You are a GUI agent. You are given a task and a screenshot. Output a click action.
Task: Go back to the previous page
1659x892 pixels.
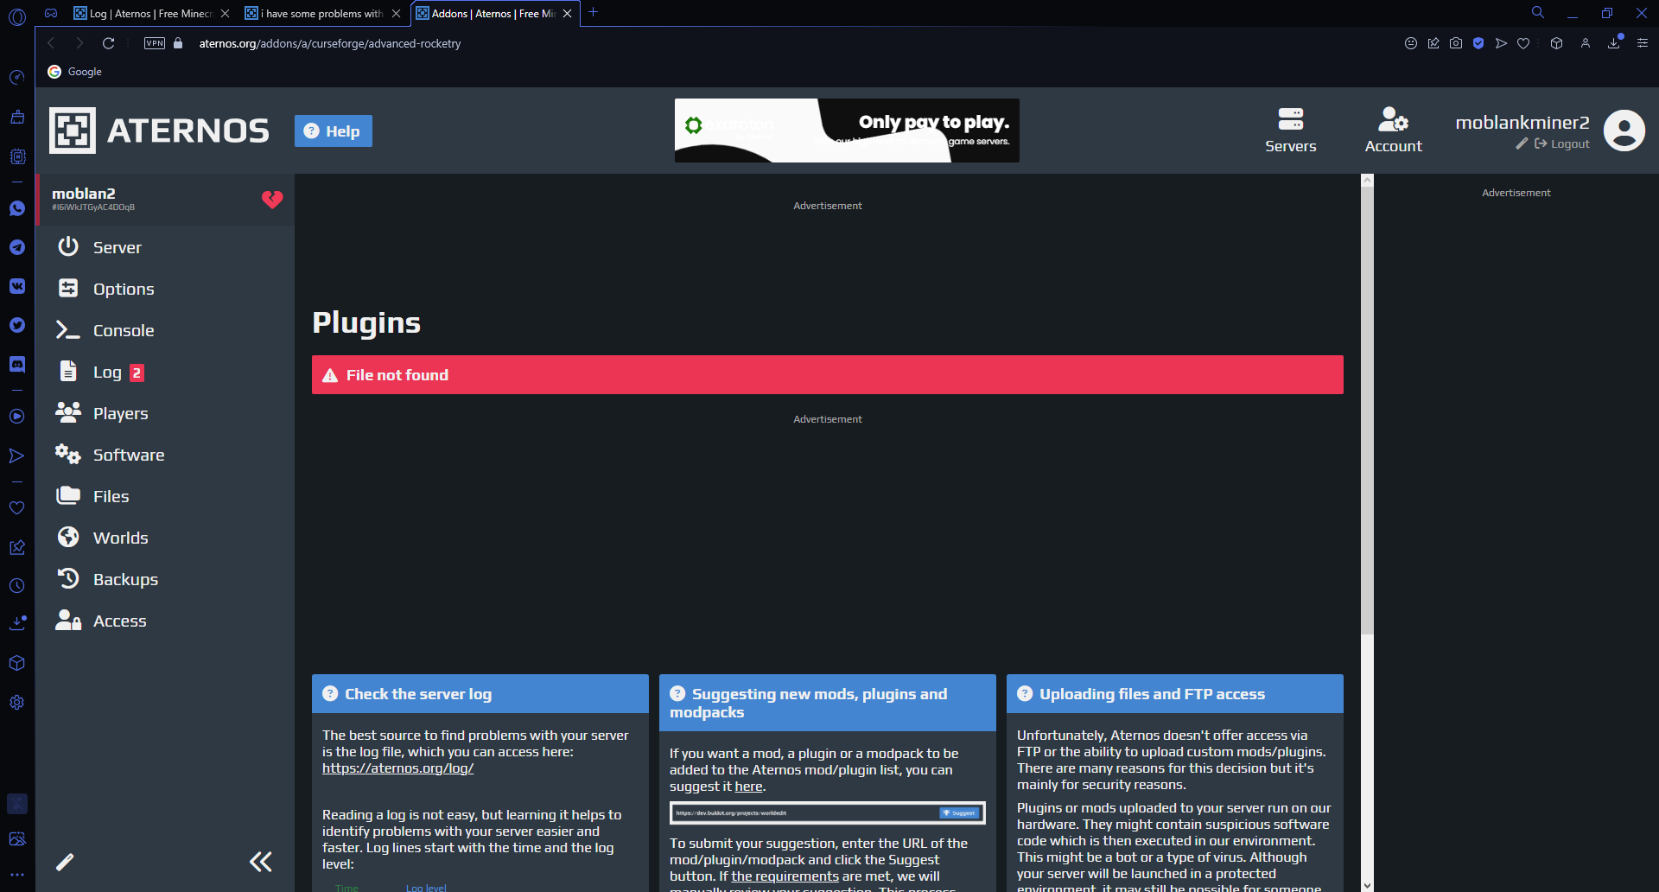[x=51, y=43]
